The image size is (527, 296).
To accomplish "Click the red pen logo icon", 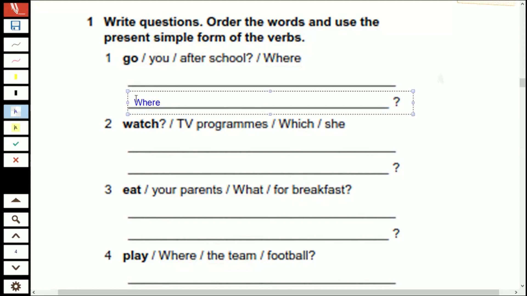I will click(x=16, y=9).
